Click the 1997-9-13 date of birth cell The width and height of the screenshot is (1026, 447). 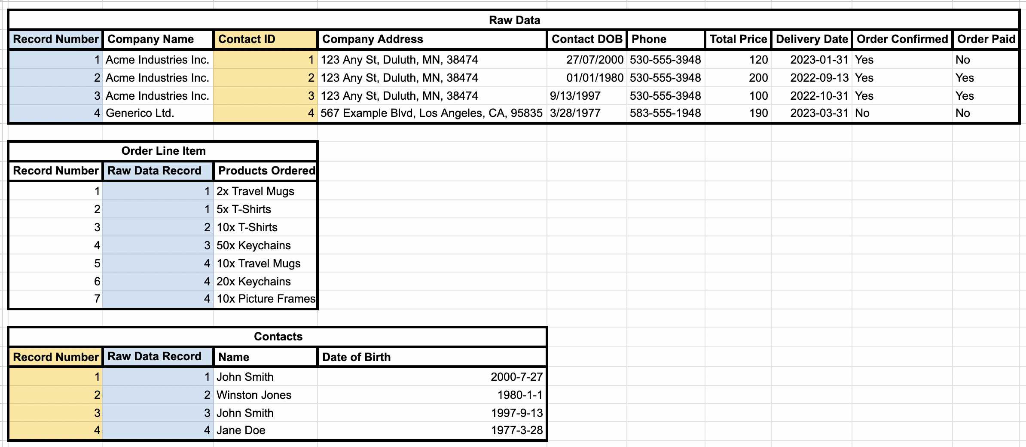pyautogui.click(x=432, y=413)
